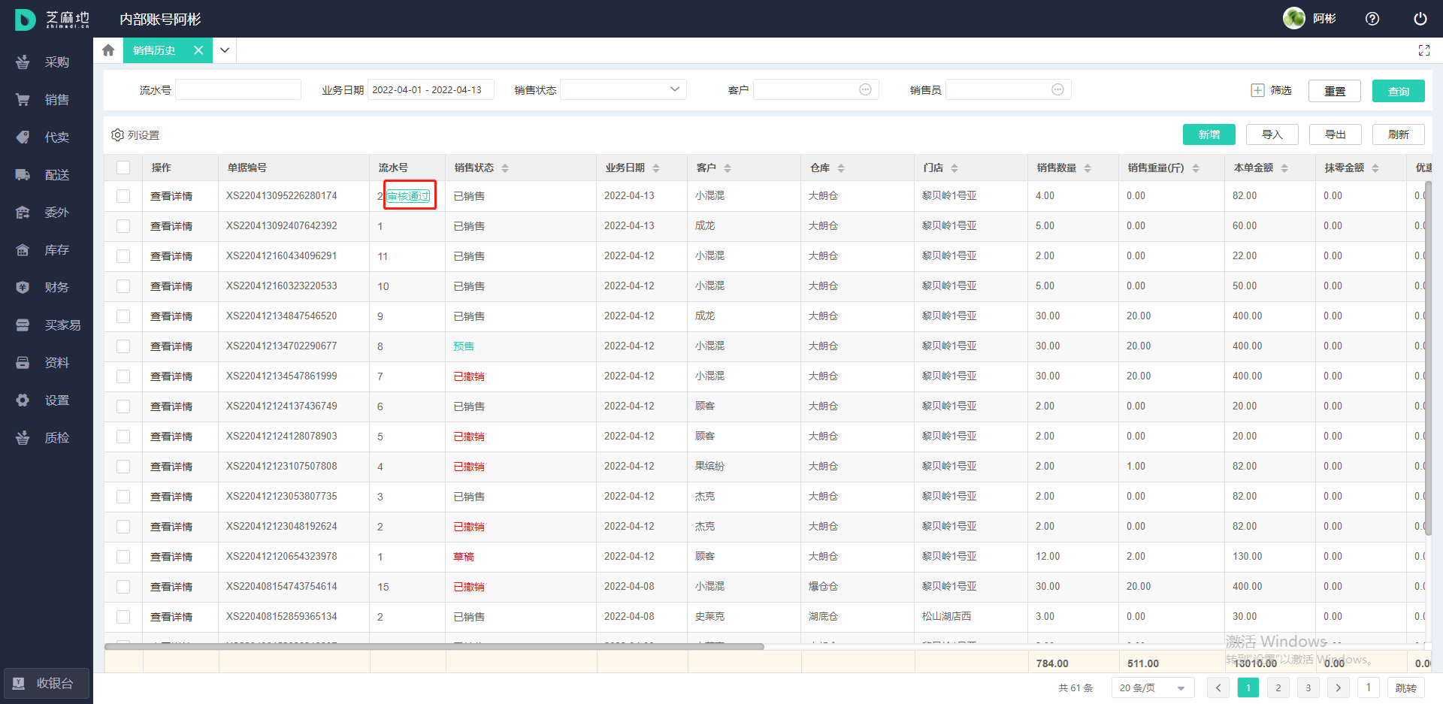Open the 列设置 gear icon
The height and width of the screenshot is (704, 1443).
click(x=117, y=135)
